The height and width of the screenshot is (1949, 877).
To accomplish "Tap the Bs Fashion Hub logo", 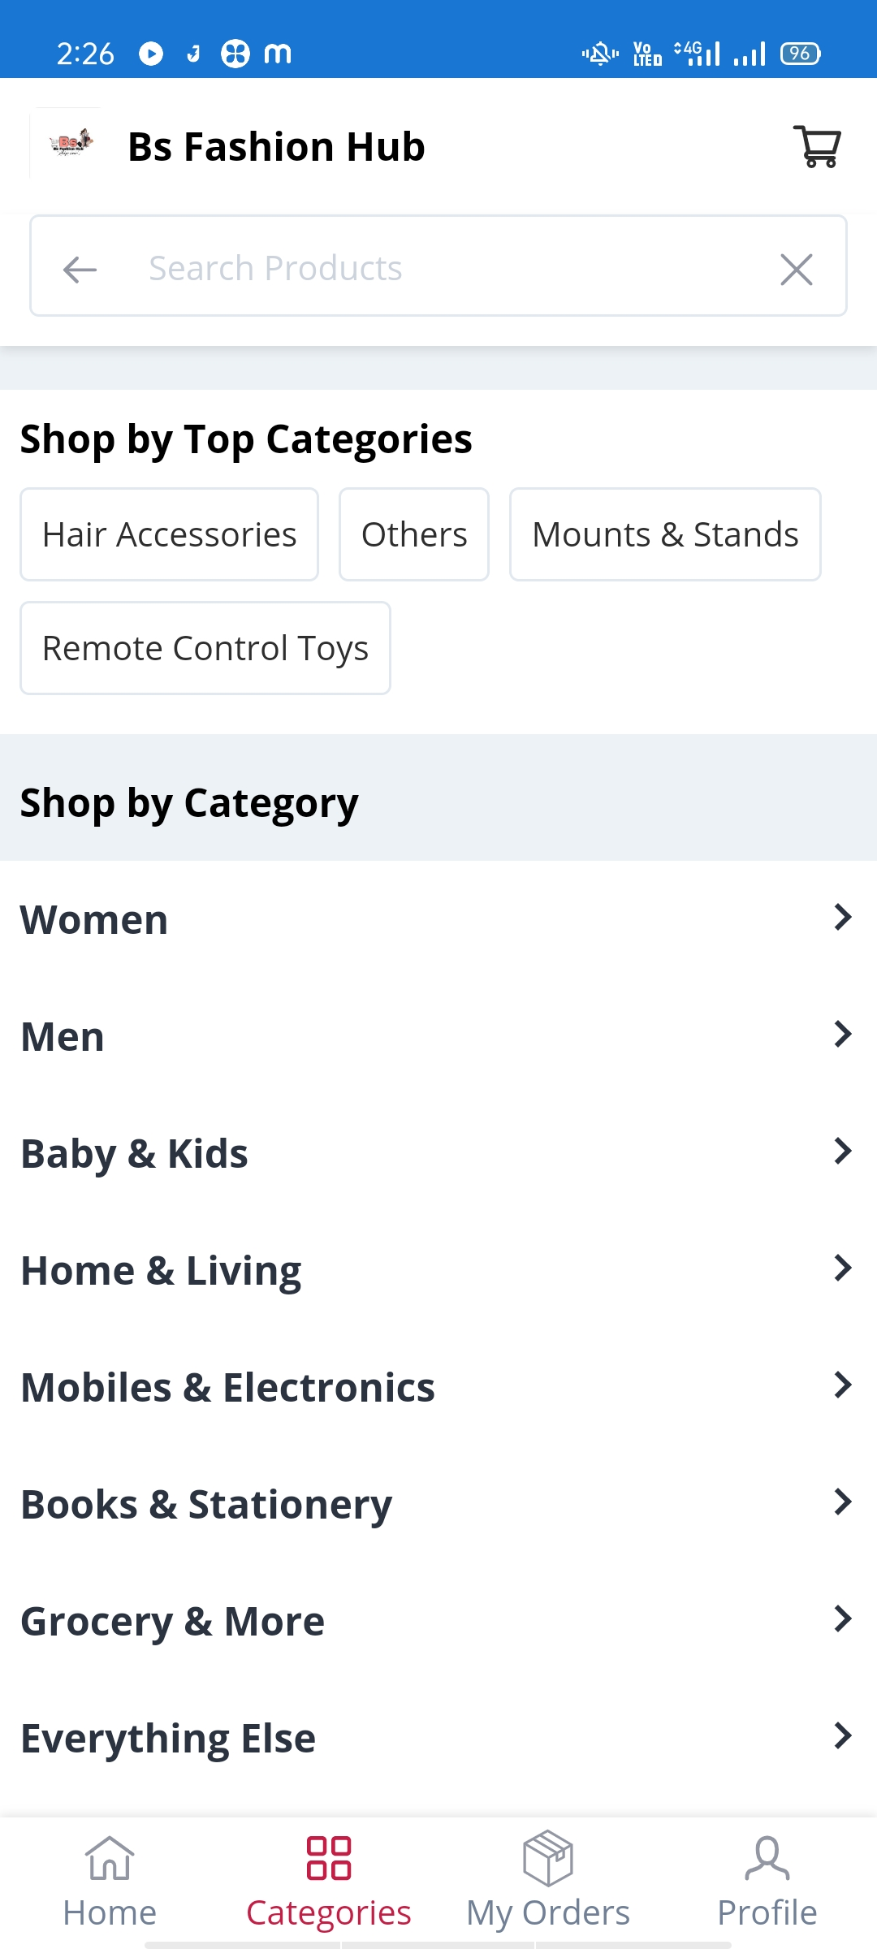I will click(70, 145).
